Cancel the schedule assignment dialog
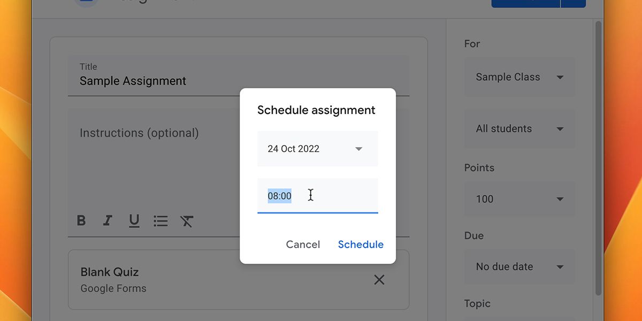 [303, 244]
